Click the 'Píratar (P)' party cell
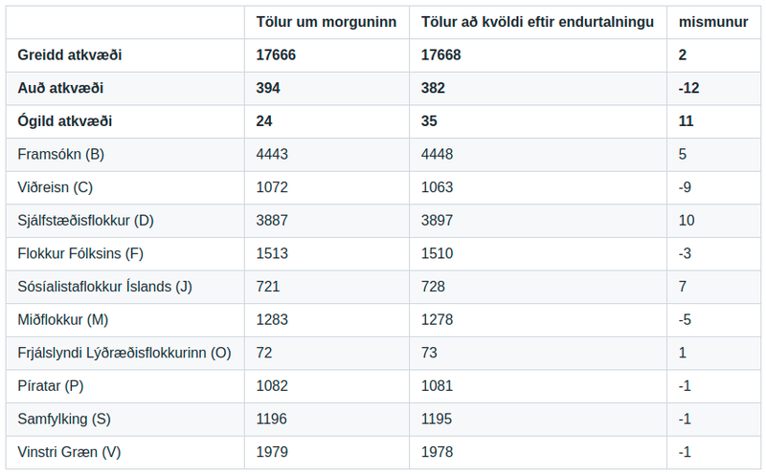 pos(51,386)
